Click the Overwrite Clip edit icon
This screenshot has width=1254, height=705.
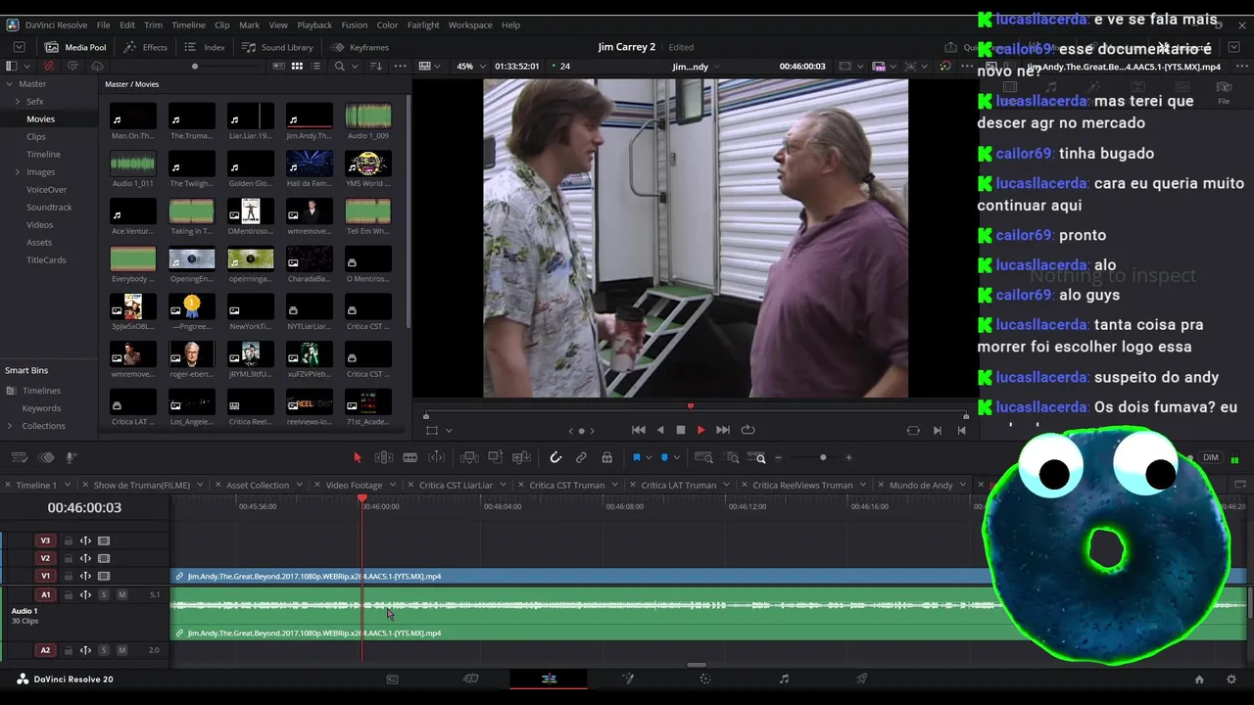(x=496, y=457)
